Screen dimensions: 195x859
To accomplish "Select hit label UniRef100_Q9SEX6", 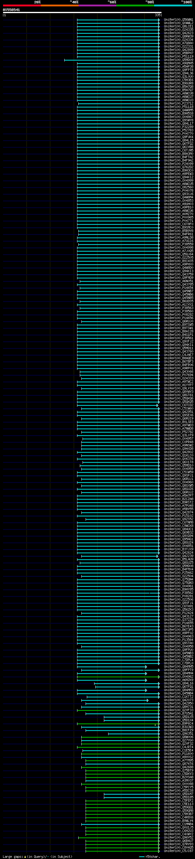I will (179, 415).
